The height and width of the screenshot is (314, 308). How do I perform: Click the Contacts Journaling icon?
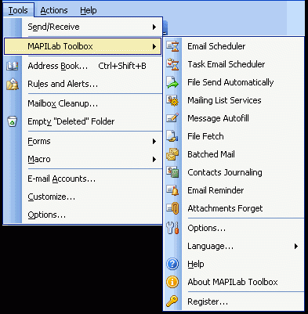(x=172, y=172)
